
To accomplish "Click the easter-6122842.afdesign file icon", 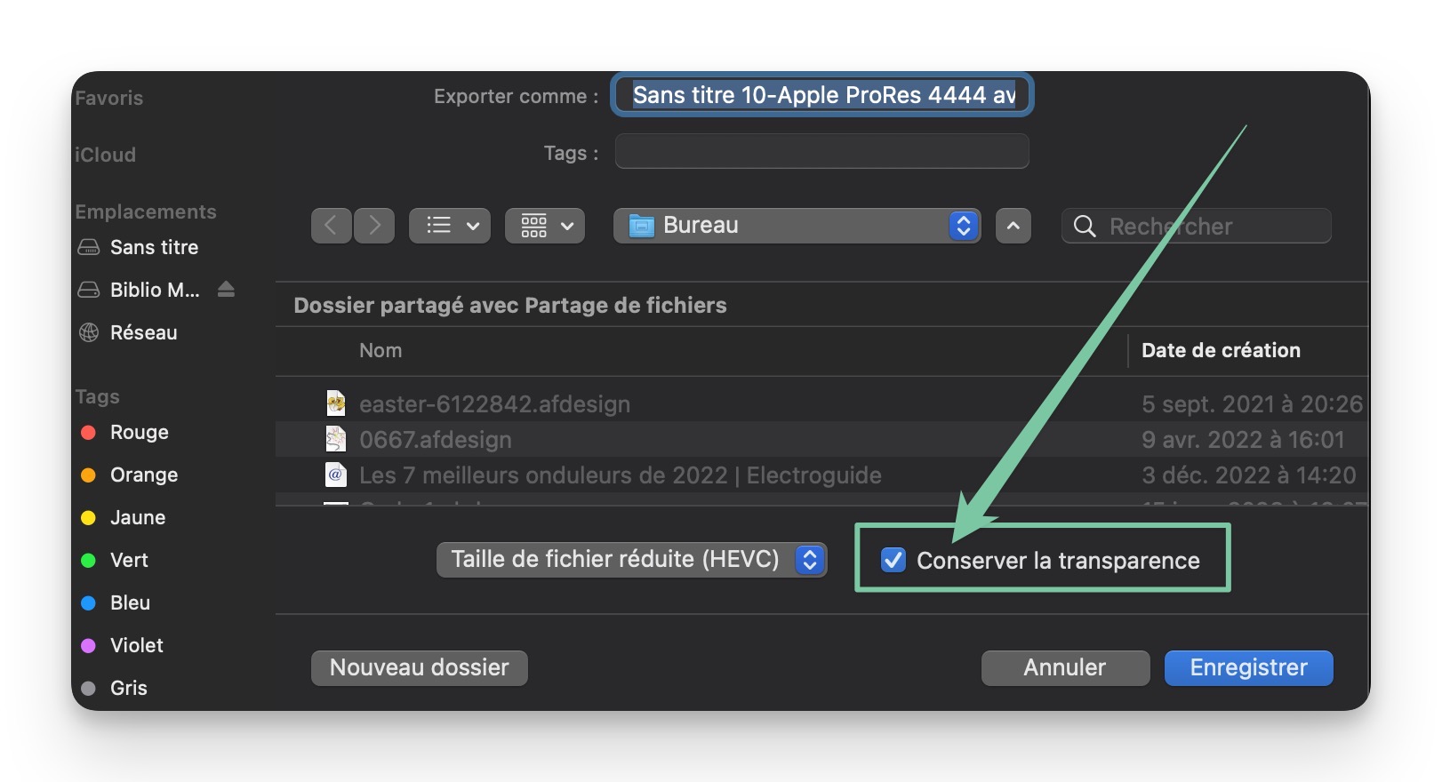I will click(335, 403).
